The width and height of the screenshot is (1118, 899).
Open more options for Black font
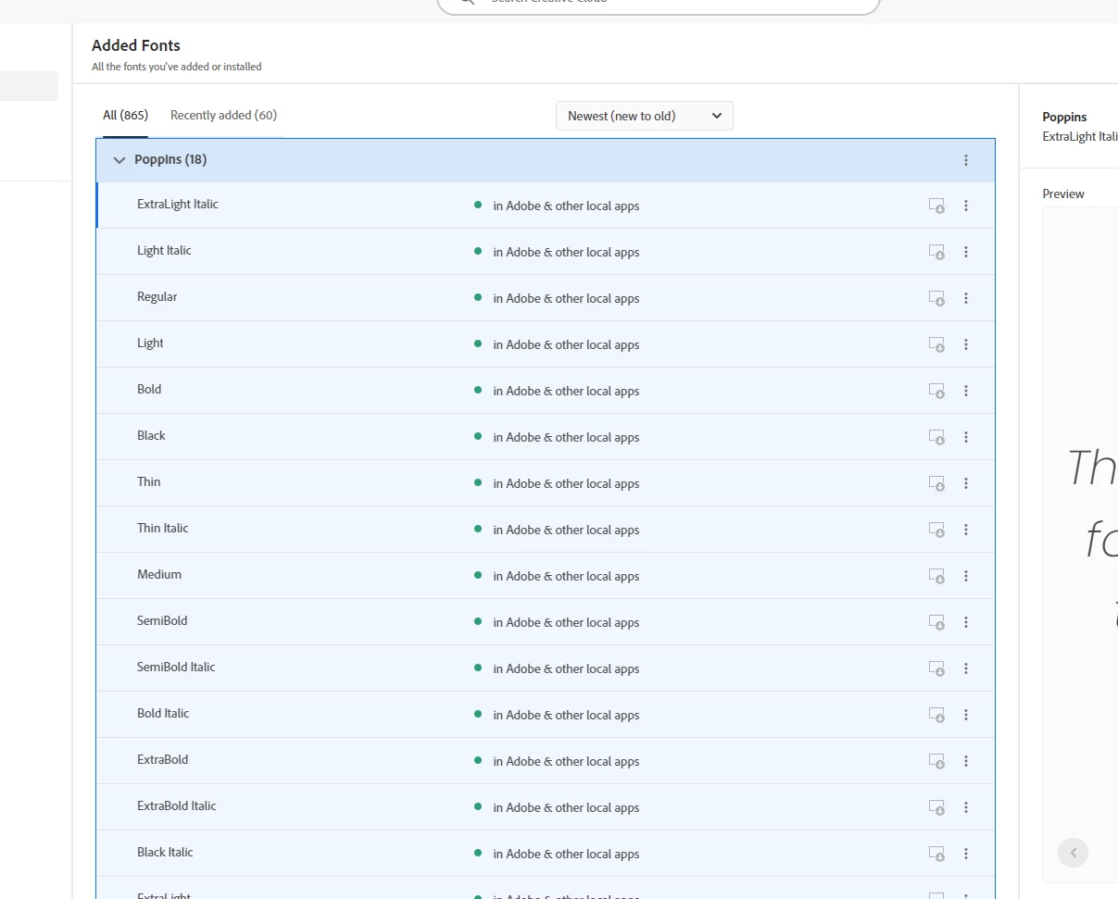coord(966,437)
